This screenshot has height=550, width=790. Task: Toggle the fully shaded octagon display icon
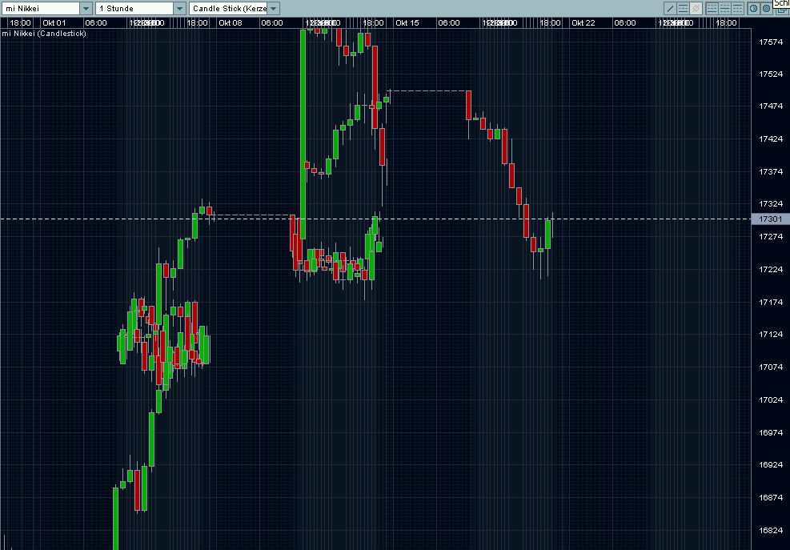(766, 9)
